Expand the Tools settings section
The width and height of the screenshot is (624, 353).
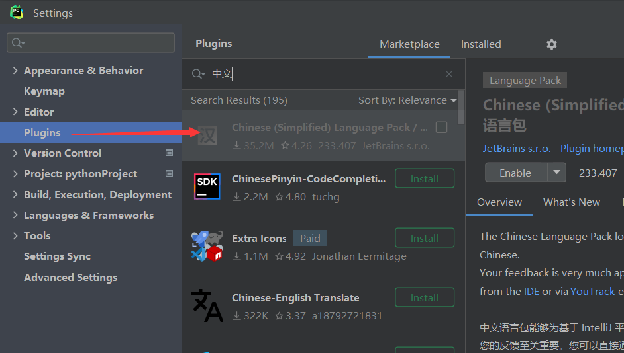(15, 236)
